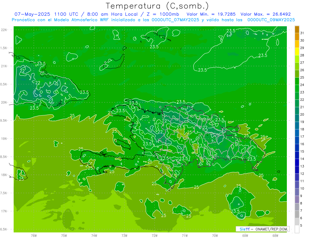The width and height of the screenshot is (309, 239).
Task: Click the '22N' latitude axis label
Action: pyautogui.click(x=4, y=30)
